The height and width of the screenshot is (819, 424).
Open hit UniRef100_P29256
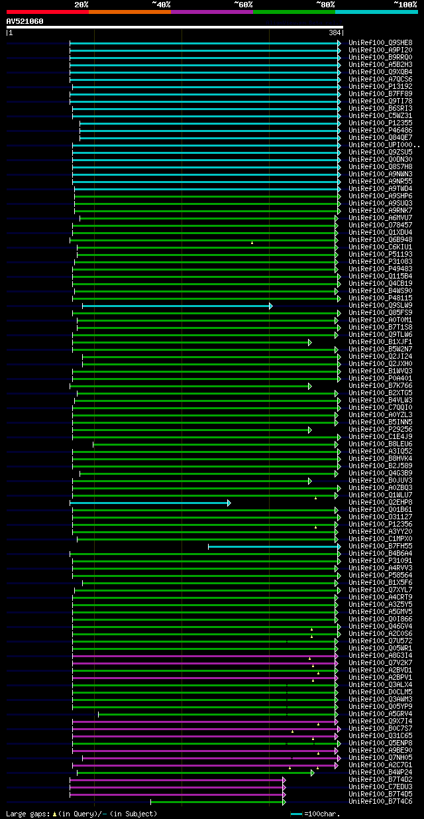pos(380,430)
